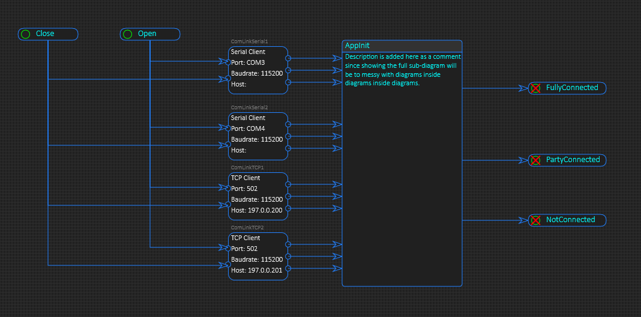Image resolution: width=641 pixels, height=317 pixels.
Task: Click TCP Client title in ComLinkTCP1
Action: pos(245,178)
